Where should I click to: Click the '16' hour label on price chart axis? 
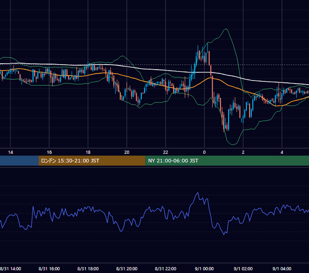point(49,152)
